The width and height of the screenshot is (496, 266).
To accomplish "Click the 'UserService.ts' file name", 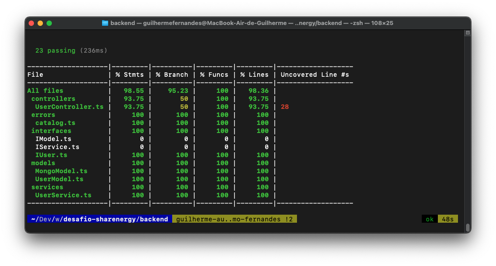I will click(63, 195).
